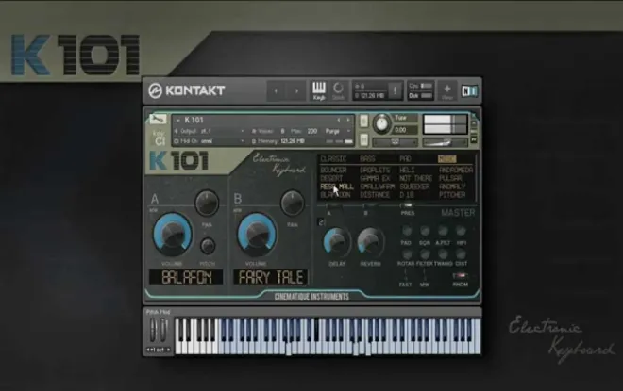Click Max voices value 200

(312, 131)
